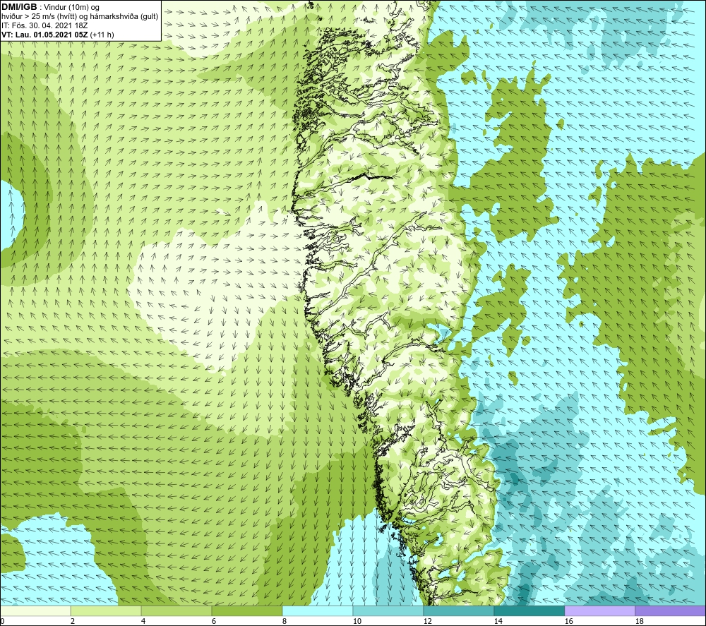Click the 6–8 m/s dark green legend swatch

[246, 611]
